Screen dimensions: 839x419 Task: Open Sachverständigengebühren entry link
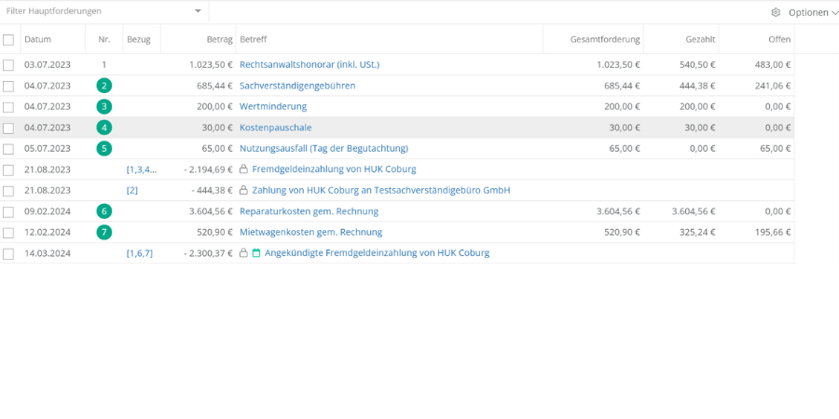pos(297,86)
